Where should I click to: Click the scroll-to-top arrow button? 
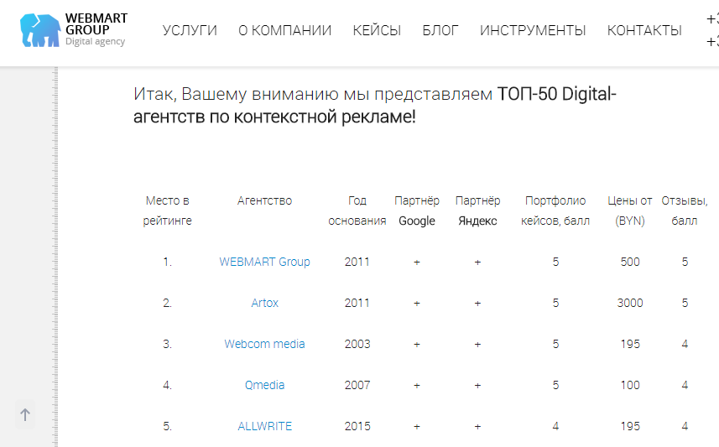pyautogui.click(x=25, y=415)
